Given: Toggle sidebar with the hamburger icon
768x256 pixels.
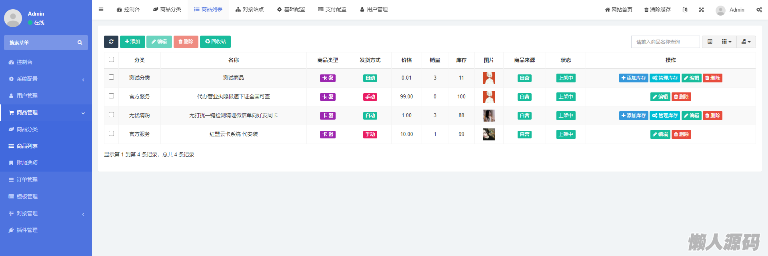Looking at the screenshot, I should 101,10.
